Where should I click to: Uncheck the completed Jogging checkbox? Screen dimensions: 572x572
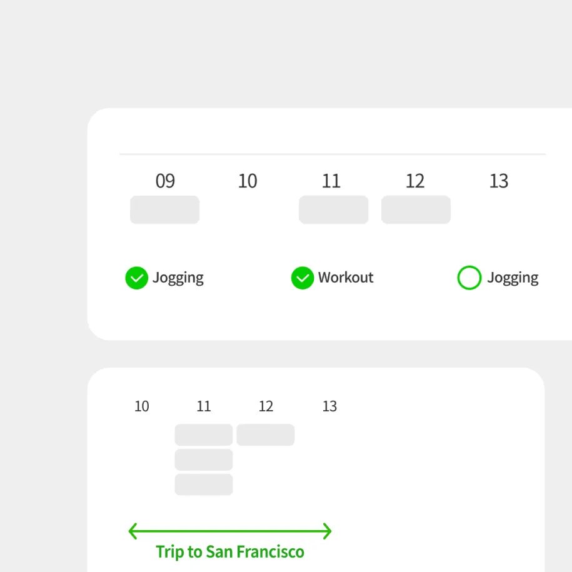coord(136,278)
